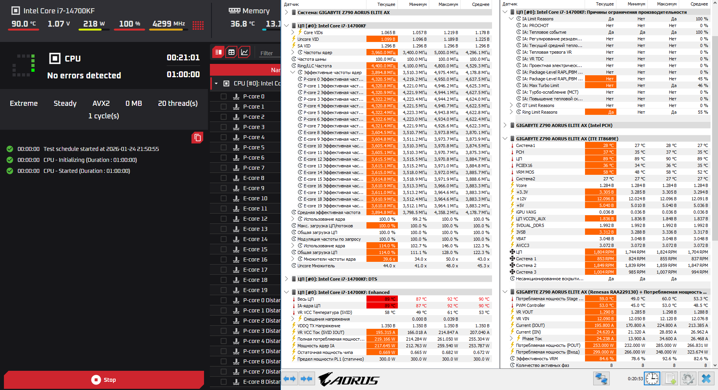Click the Vcore voltage lightning icon
Viewport: 718px width, 390px height.
[512, 185]
